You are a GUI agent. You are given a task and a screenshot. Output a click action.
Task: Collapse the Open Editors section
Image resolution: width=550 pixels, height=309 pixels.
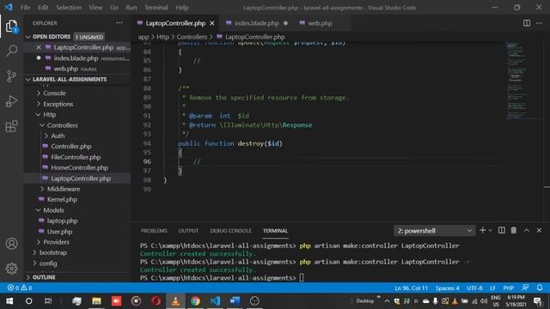(28, 37)
